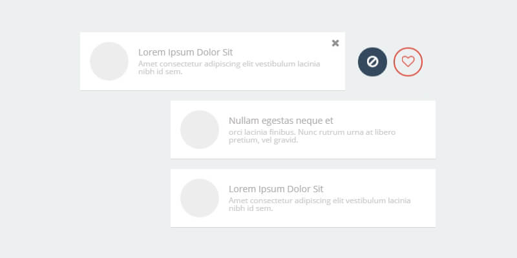Select the avatar placeholder beside 'Nullam egestas'
The width and height of the screenshot is (517, 258).
[x=200, y=130]
